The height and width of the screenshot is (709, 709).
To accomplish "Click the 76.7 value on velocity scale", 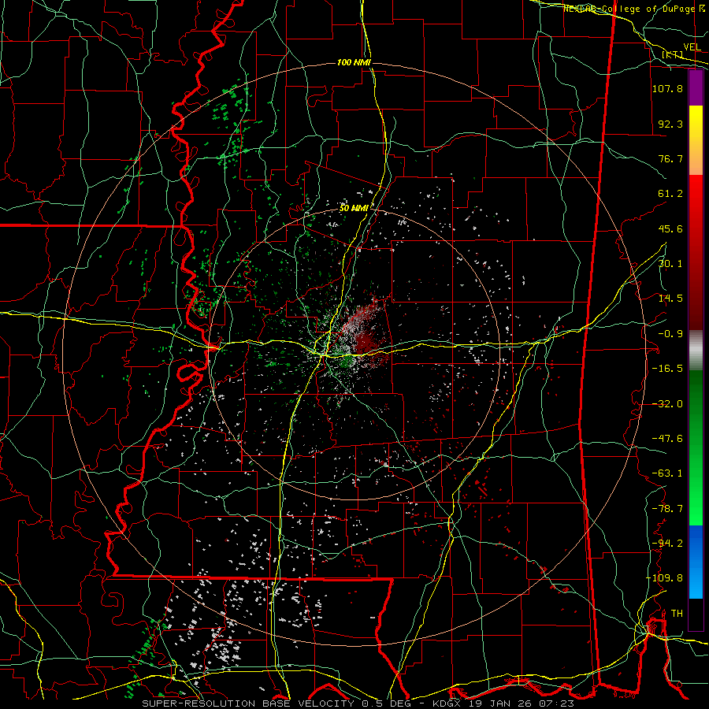I will tap(670, 158).
